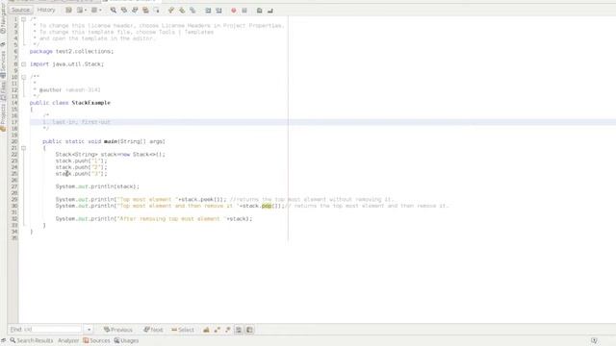
Task: Collapse main method fold at line 21
Action: [23, 148]
